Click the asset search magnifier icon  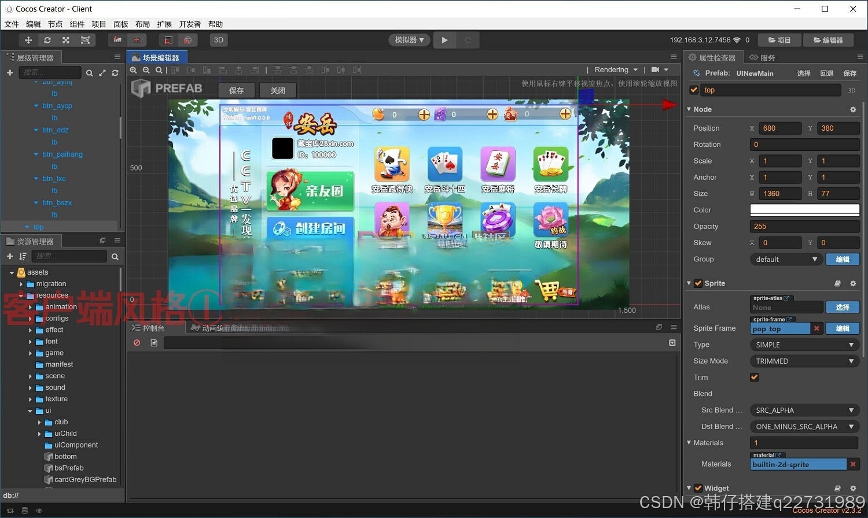[115, 257]
